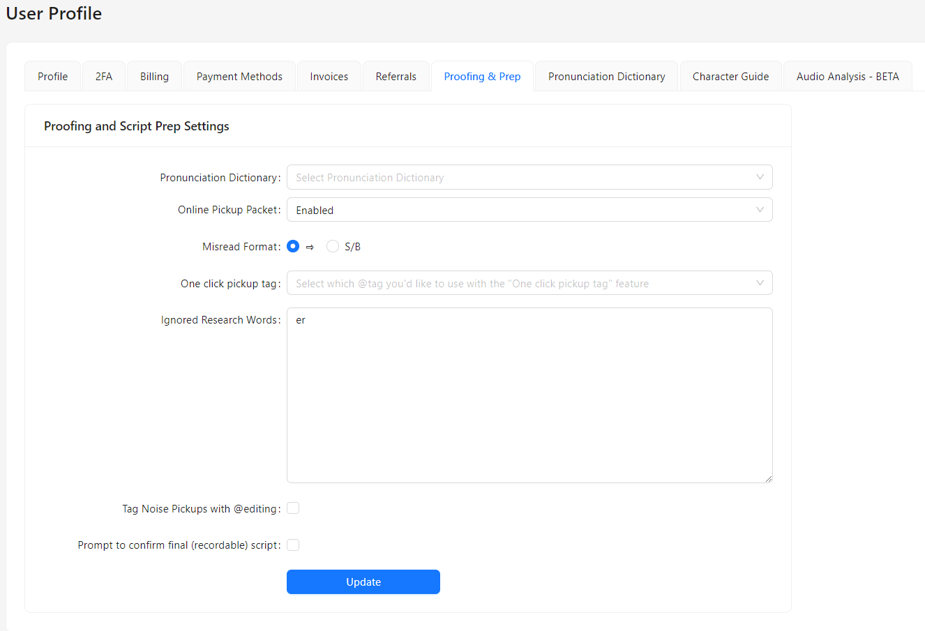Open the 2FA tab

point(103,76)
